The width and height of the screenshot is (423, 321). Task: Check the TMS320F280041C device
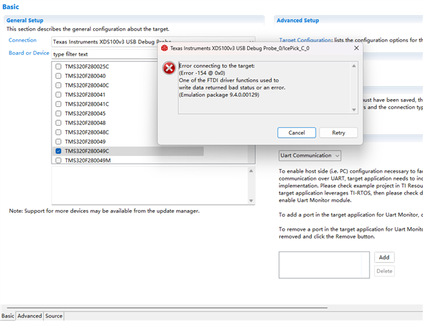[x=58, y=104]
